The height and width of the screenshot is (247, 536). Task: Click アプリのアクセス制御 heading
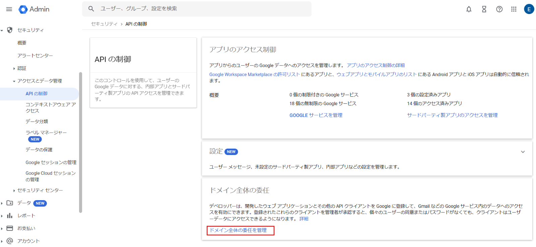pyautogui.click(x=243, y=50)
